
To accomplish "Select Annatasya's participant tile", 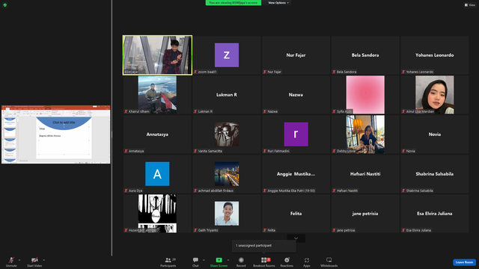I will [x=157, y=134].
